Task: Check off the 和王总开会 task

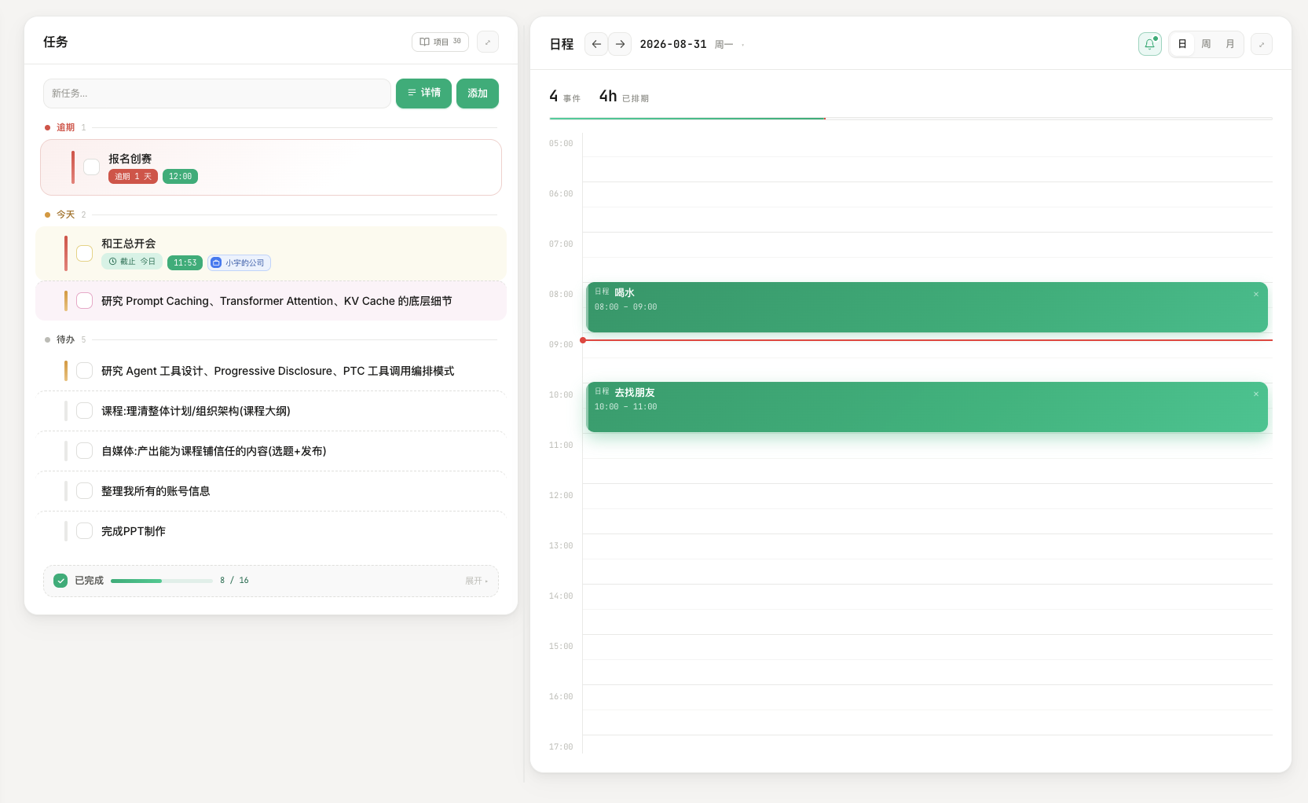Action: click(x=85, y=253)
